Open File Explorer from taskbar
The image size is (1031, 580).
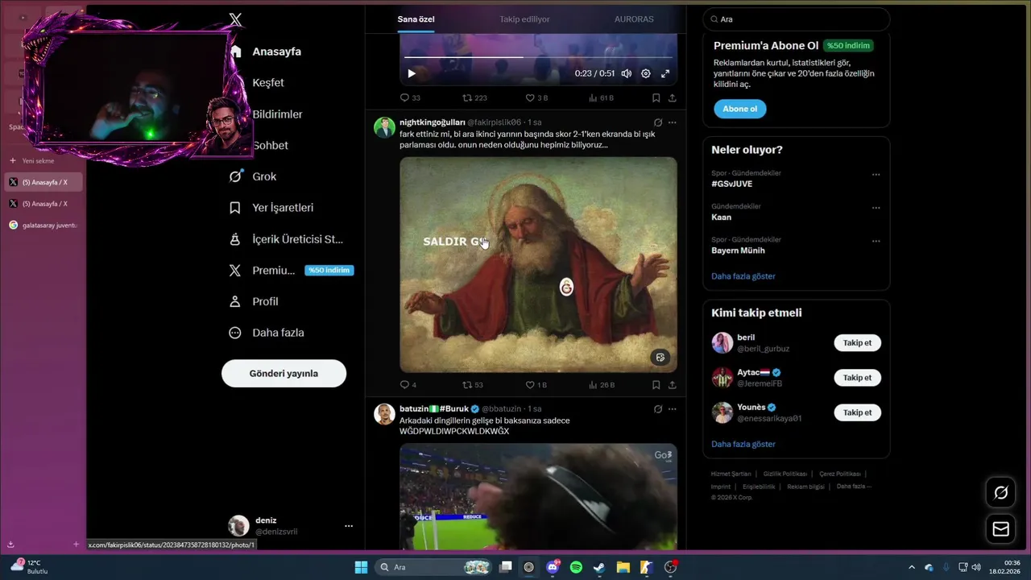click(x=623, y=567)
